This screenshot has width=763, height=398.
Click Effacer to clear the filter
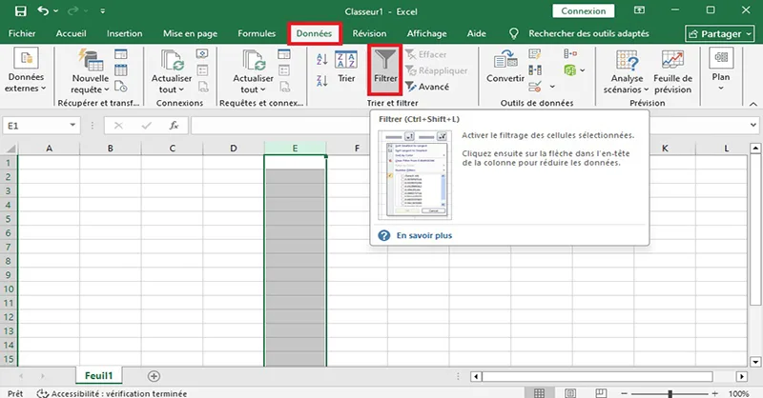tap(425, 54)
